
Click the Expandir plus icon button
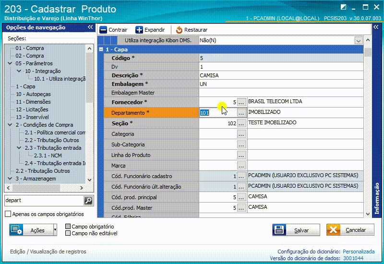139,30
